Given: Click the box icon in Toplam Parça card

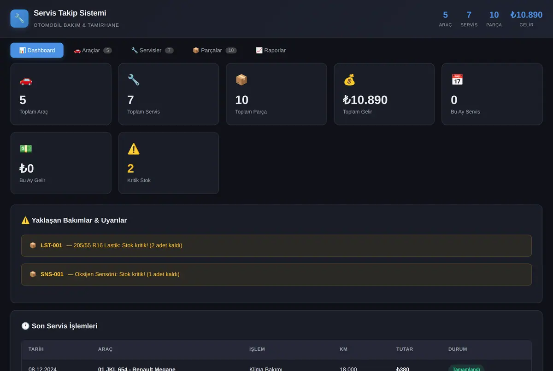Looking at the screenshot, I should pyautogui.click(x=241, y=80).
